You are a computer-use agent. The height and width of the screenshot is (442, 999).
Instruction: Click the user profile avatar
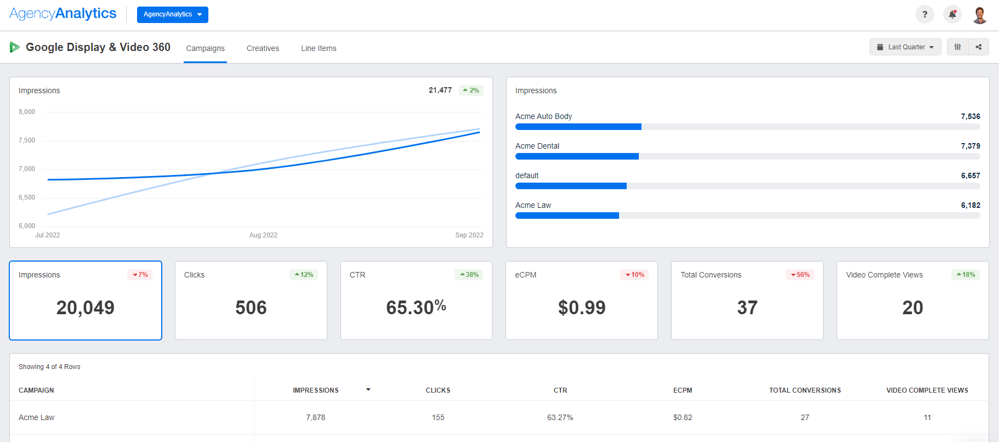[980, 15]
